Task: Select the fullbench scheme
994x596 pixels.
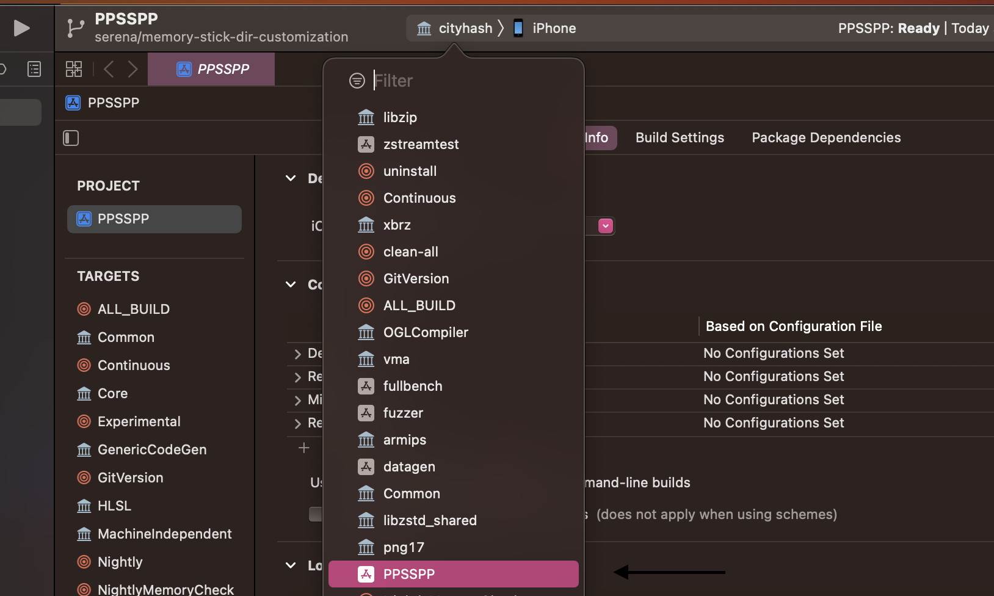Action: [453, 386]
